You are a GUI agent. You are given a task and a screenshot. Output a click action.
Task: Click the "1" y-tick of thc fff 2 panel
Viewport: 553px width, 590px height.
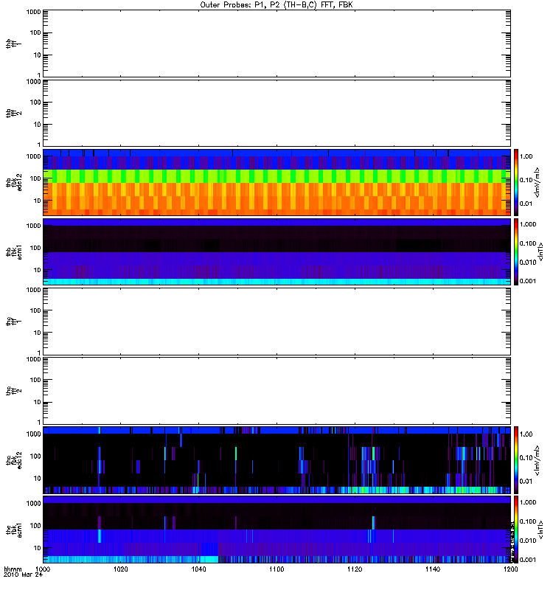tap(39, 422)
